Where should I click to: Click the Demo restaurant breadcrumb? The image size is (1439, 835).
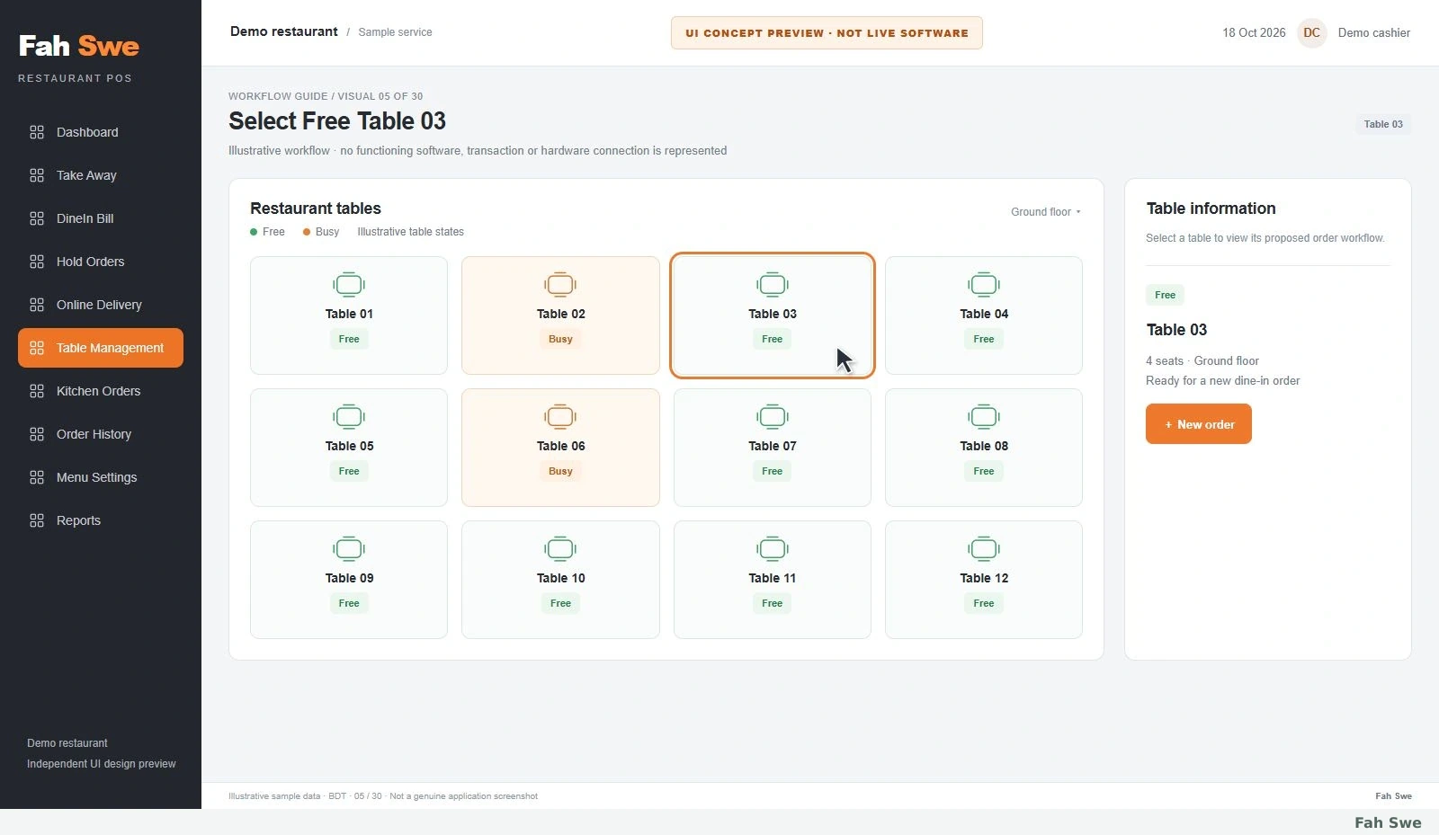(284, 31)
